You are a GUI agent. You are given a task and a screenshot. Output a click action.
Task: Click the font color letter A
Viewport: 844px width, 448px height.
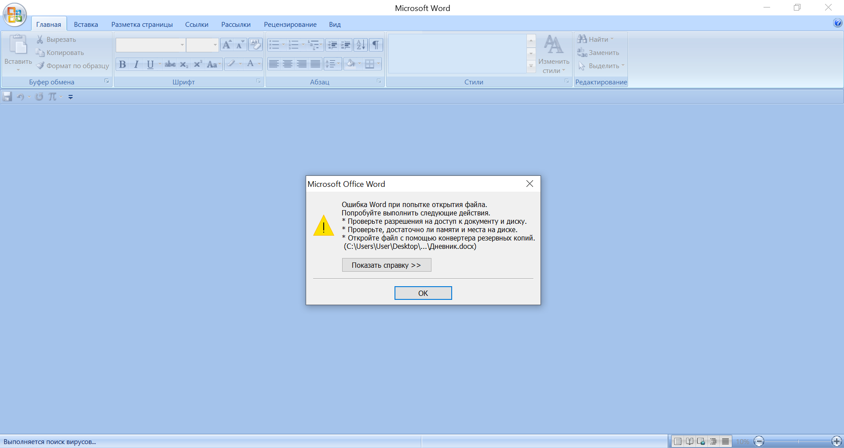250,64
